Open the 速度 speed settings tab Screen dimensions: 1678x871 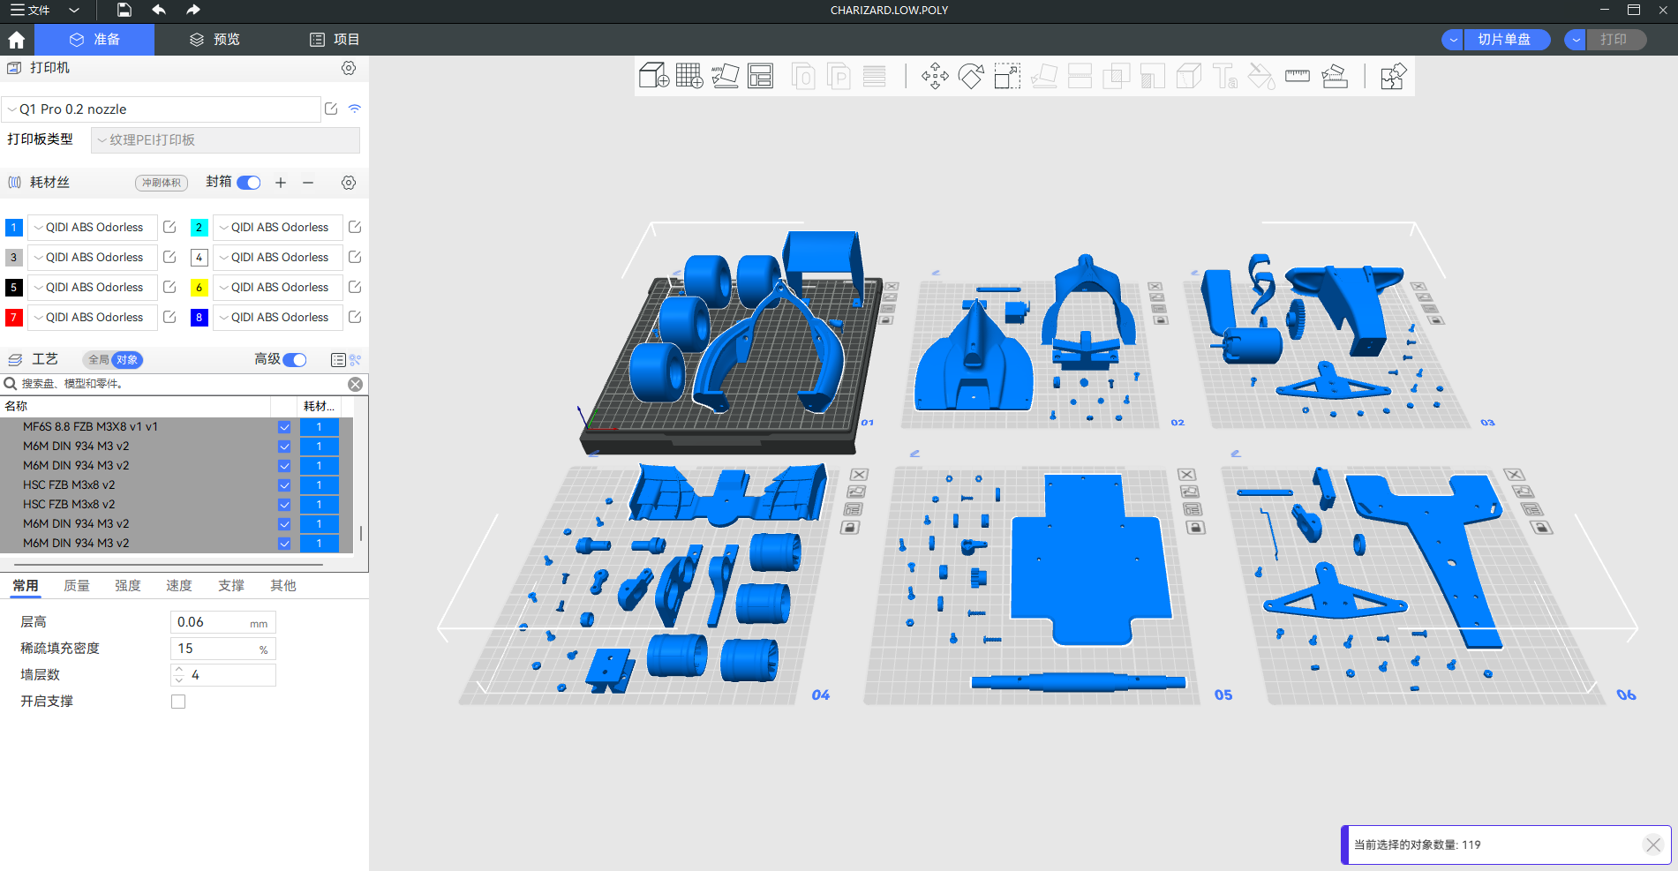tap(179, 586)
